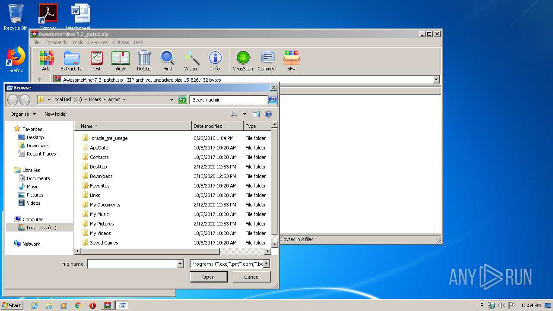Select Network in sidebar
The width and height of the screenshot is (553, 311).
[x=31, y=244]
